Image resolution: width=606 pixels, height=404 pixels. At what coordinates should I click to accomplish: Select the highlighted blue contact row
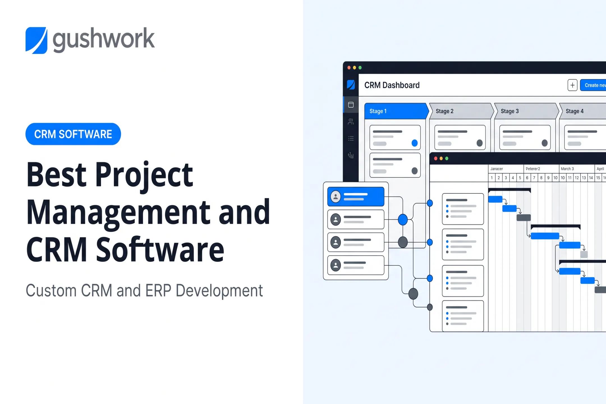click(356, 197)
